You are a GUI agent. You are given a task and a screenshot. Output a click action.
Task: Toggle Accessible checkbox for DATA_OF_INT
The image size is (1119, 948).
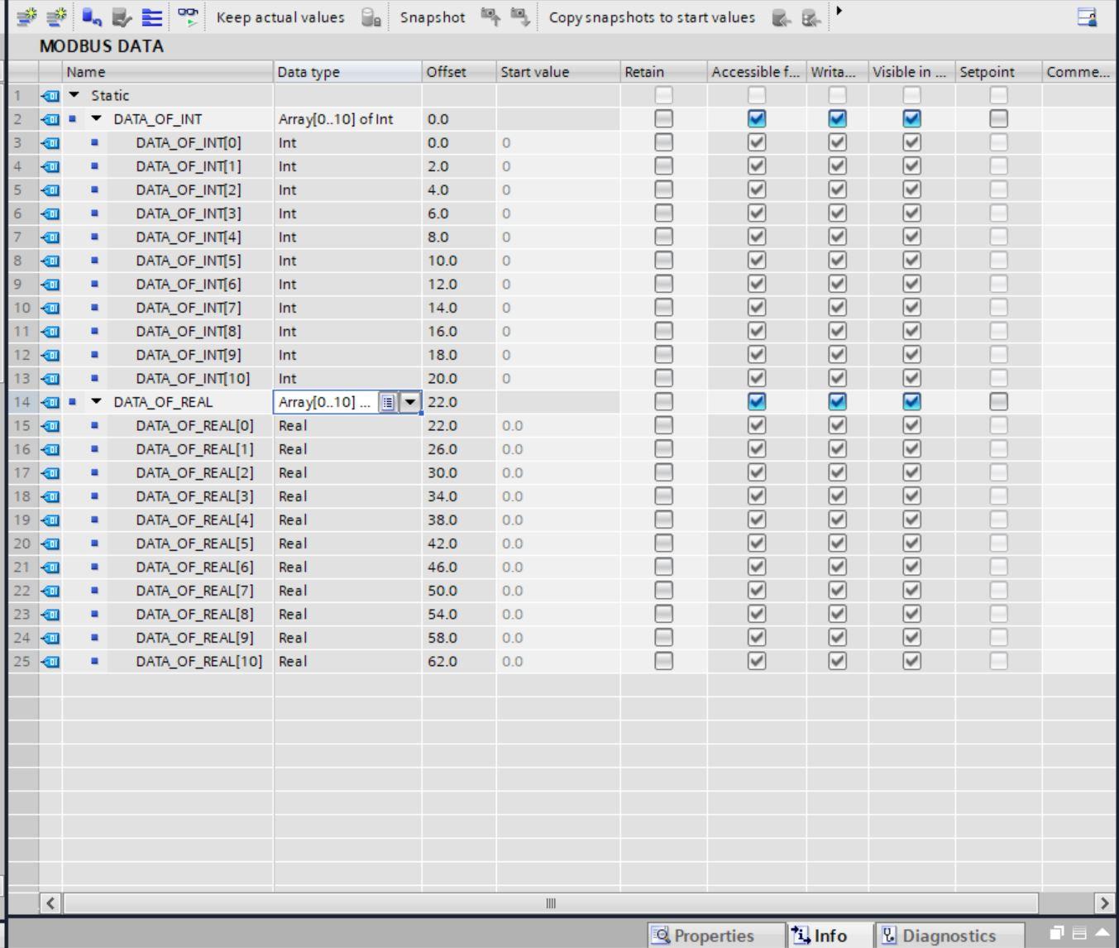click(757, 119)
